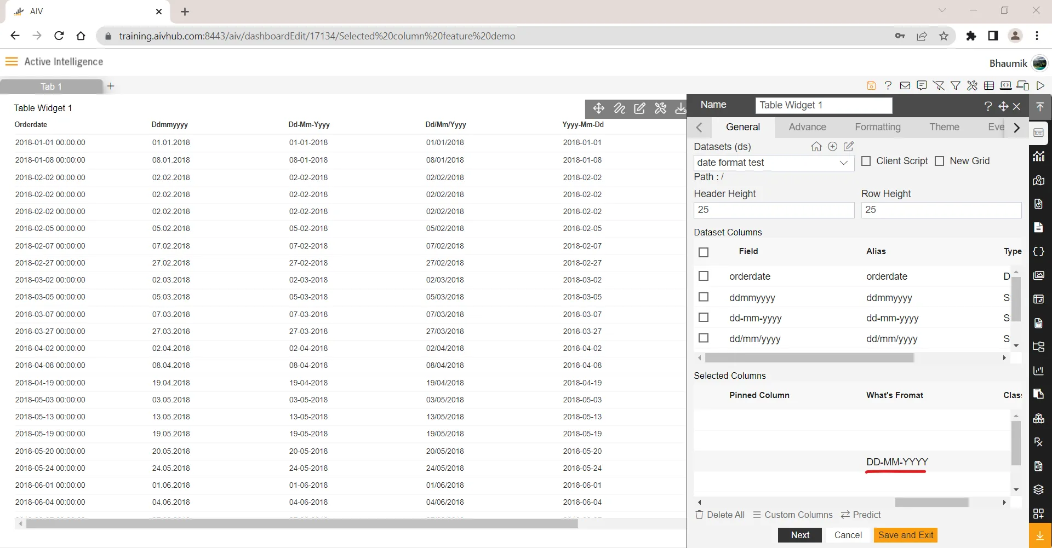Click the orange download arrow sidebar icon
This screenshot has width=1052, height=548.
pyautogui.click(x=1040, y=536)
